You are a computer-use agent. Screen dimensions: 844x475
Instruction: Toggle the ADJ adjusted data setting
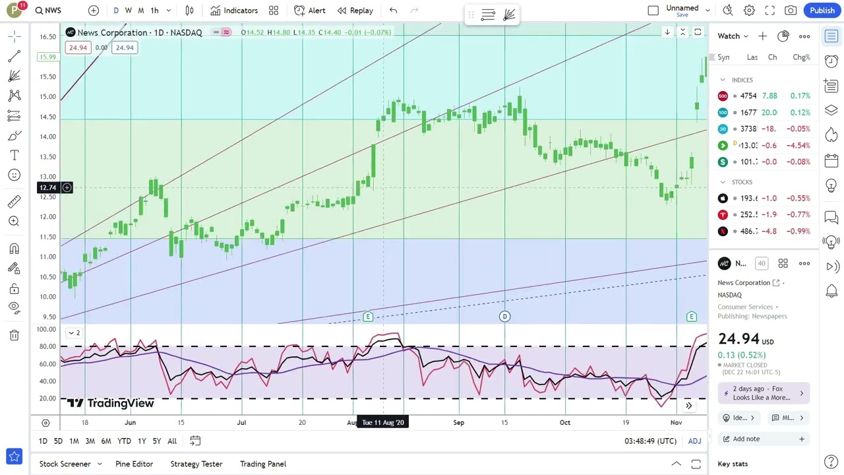[694, 441]
